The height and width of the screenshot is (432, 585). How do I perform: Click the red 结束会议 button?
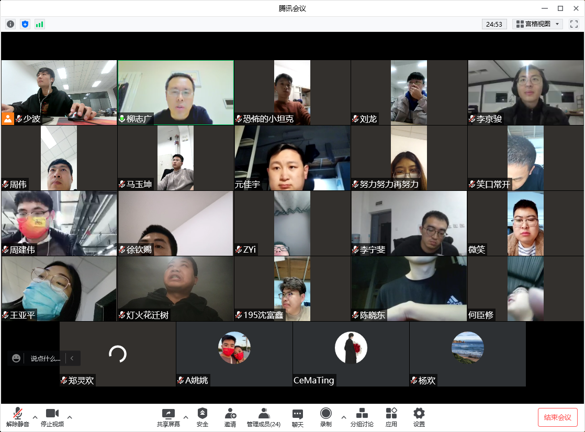pyautogui.click(x=557, y=417)
